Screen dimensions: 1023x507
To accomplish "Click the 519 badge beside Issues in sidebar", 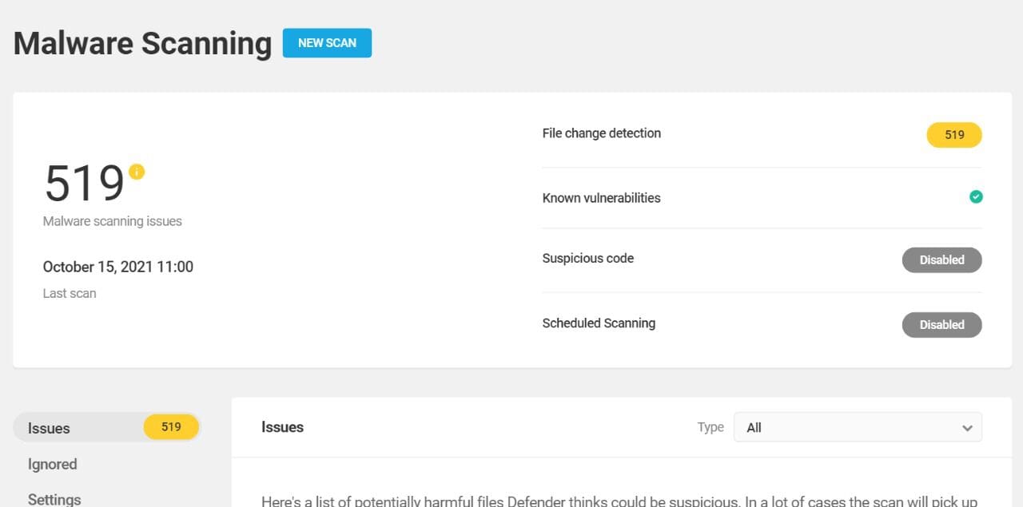I will [170, 427].
